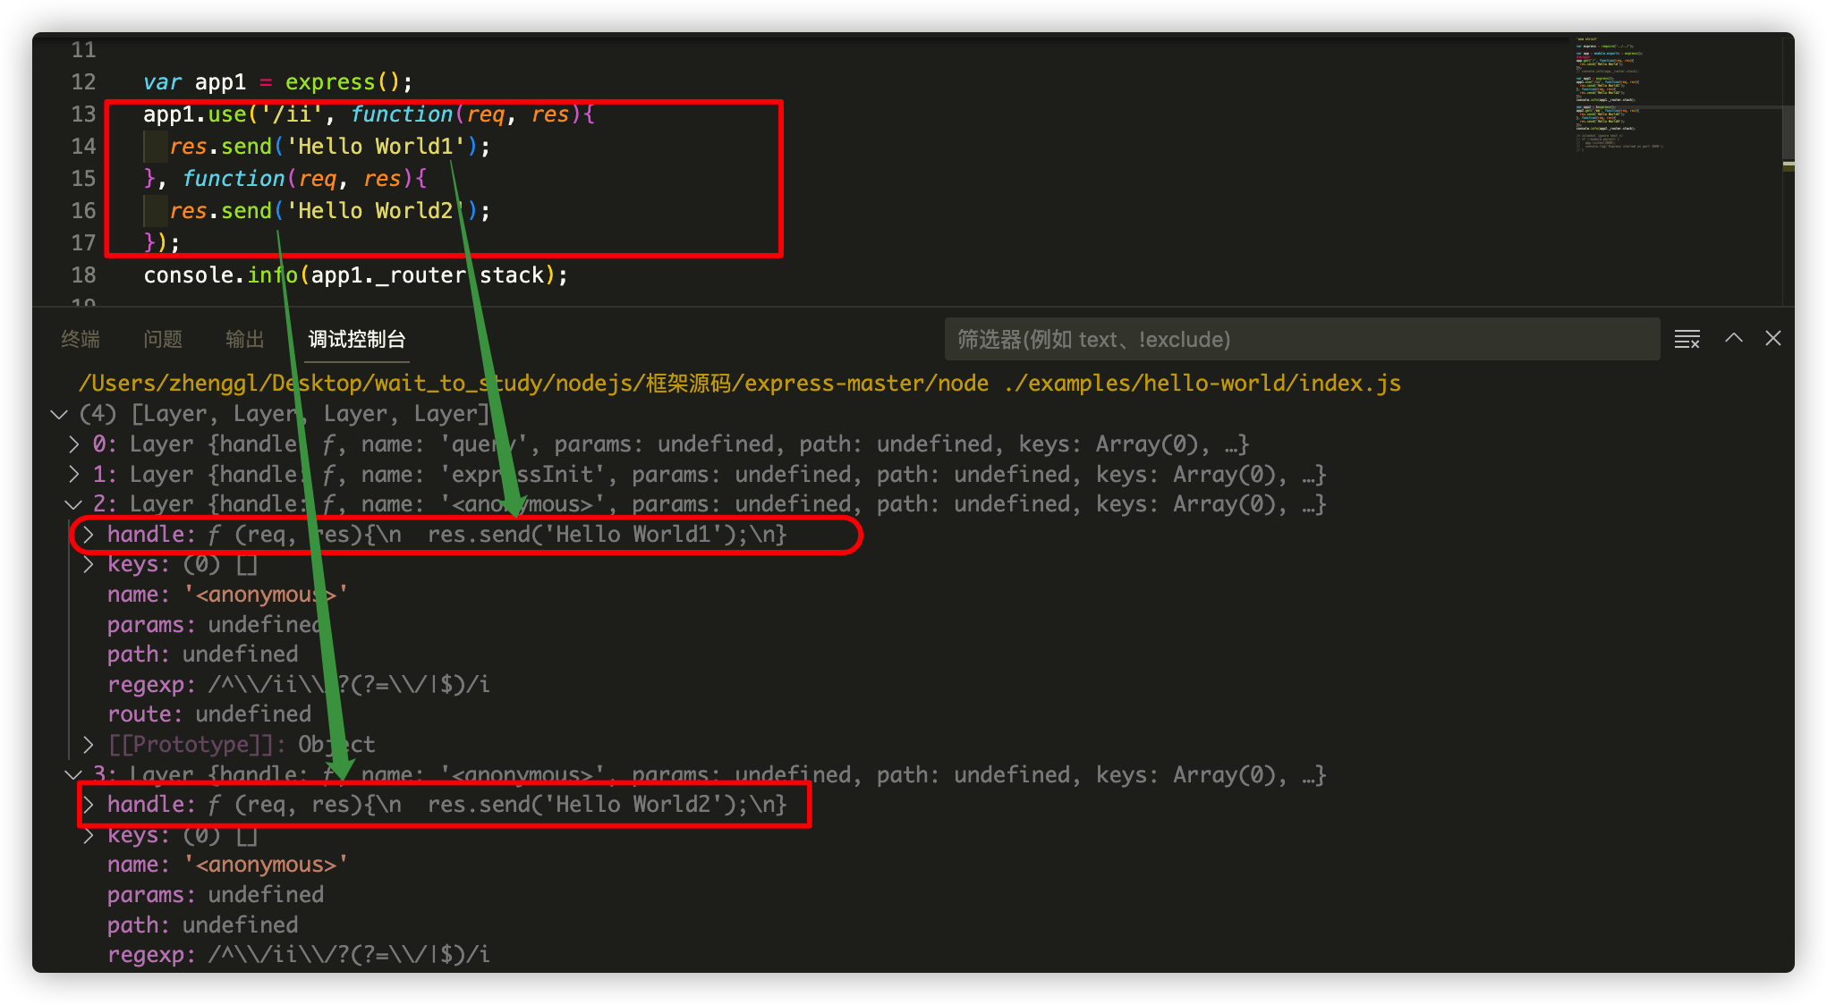The height and width of the screenshot is (1005, 1827).
Task: Click res.send('Hello World1') code line
Action: [330, 147]
